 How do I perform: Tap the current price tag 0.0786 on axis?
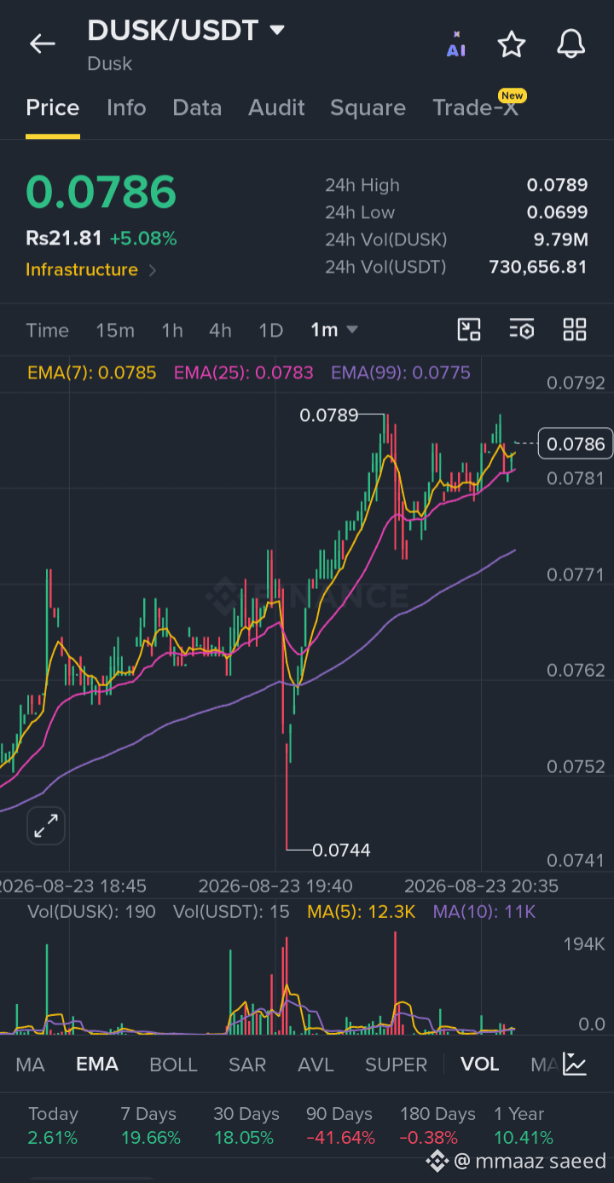(x=576, y=443)
